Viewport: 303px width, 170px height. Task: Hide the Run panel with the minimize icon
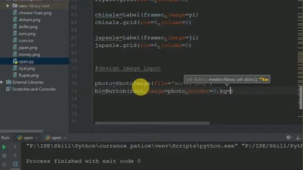298,137
